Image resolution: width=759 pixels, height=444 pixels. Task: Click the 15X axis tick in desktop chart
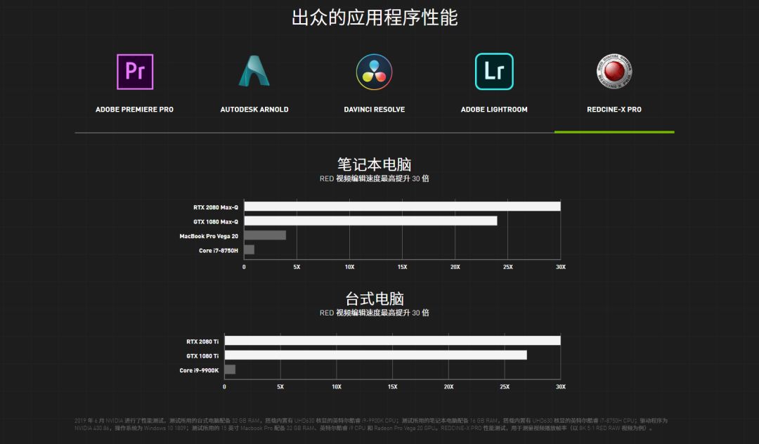point(393,387)
